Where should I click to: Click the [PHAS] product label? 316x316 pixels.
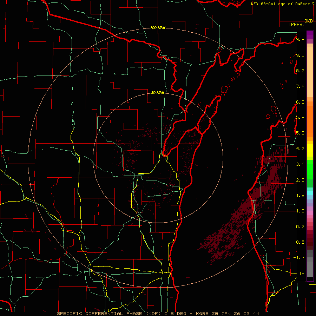297,24
